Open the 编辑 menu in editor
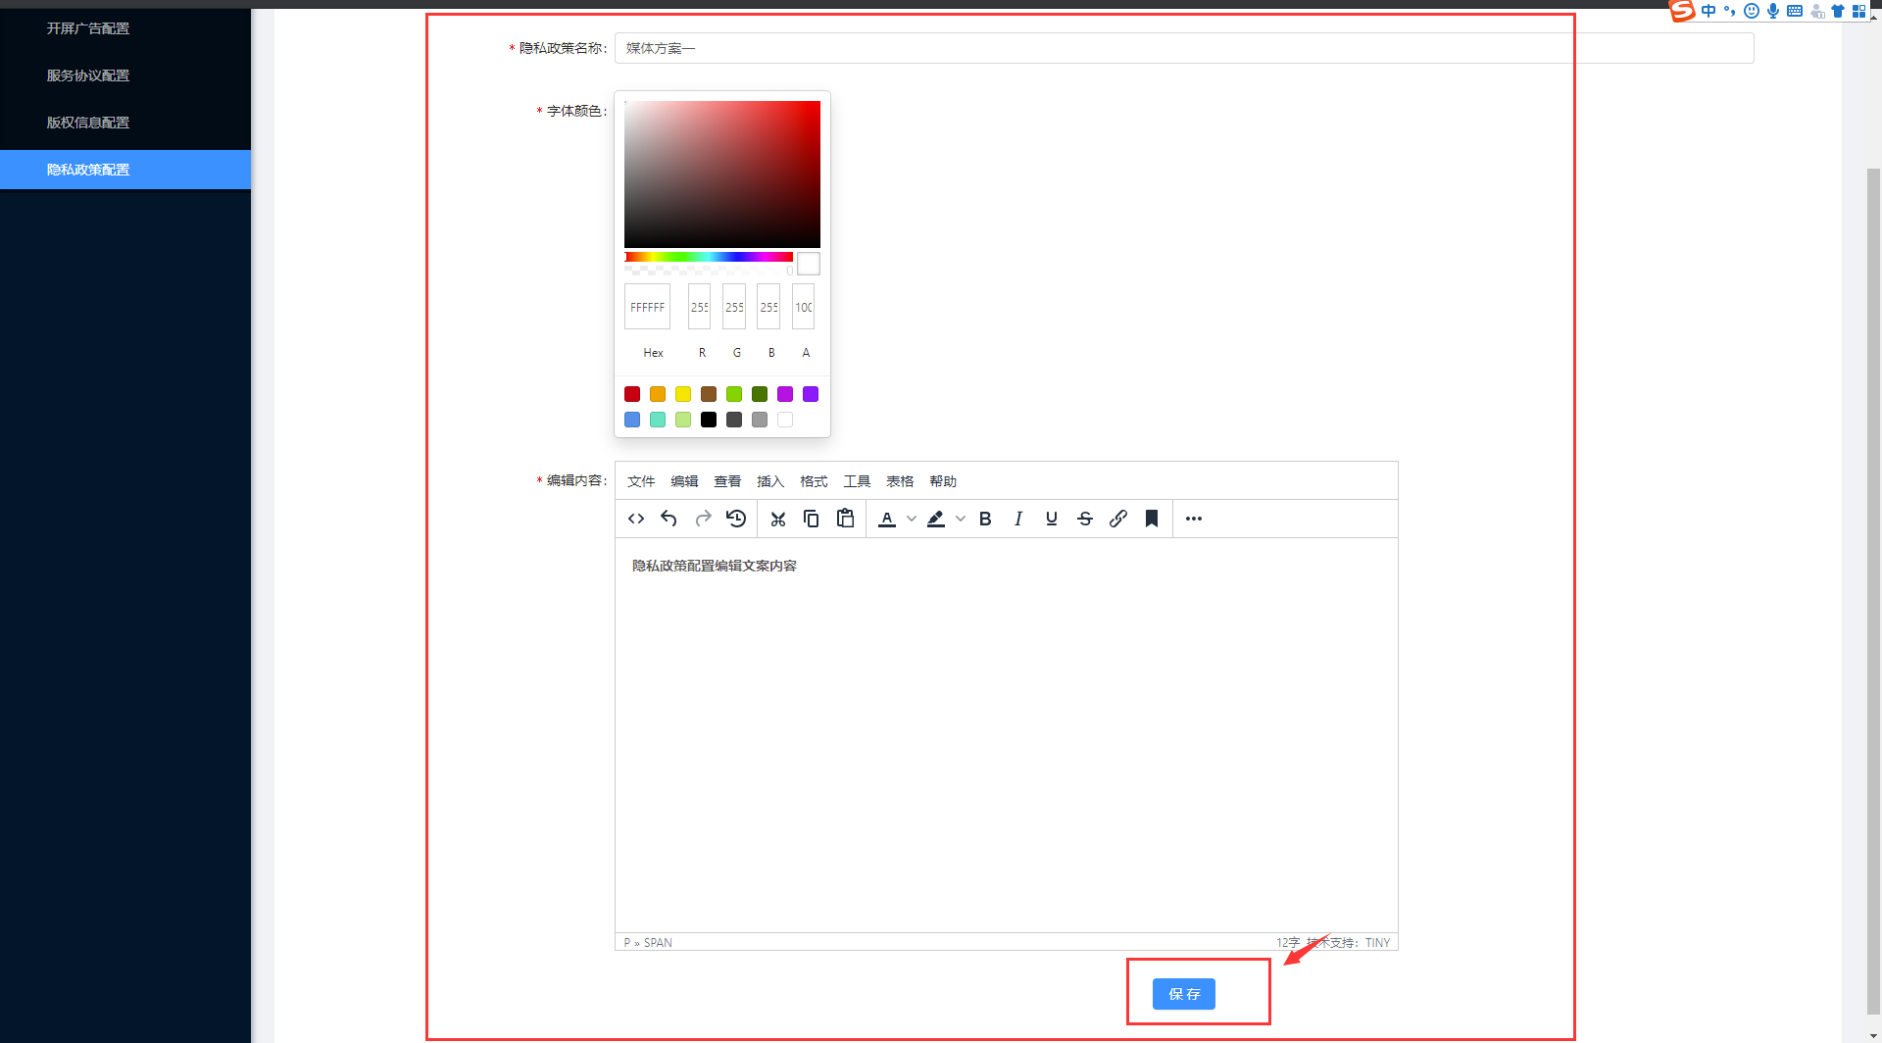The image size is (1882, 1043). tap(684, 481)
